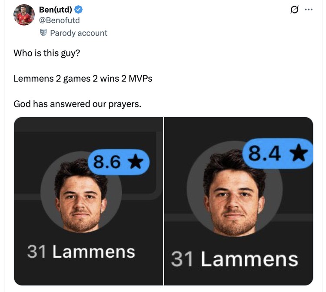
Task: Click the divider between the two images
Action: pyautogui.click(x=163, y=201)
